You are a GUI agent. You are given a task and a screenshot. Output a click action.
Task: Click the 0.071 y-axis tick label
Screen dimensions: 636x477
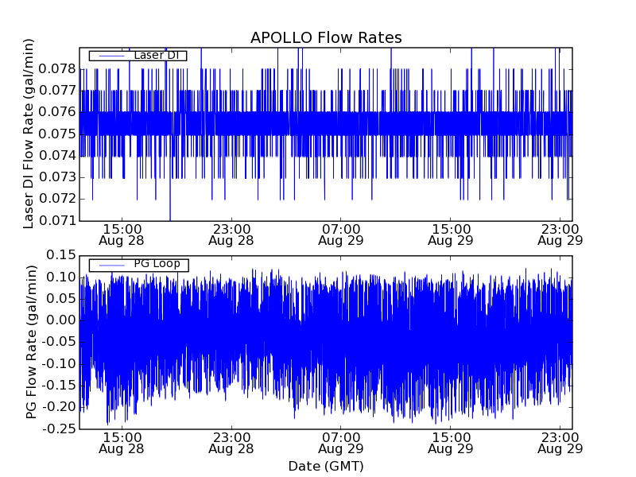(57, 221)
